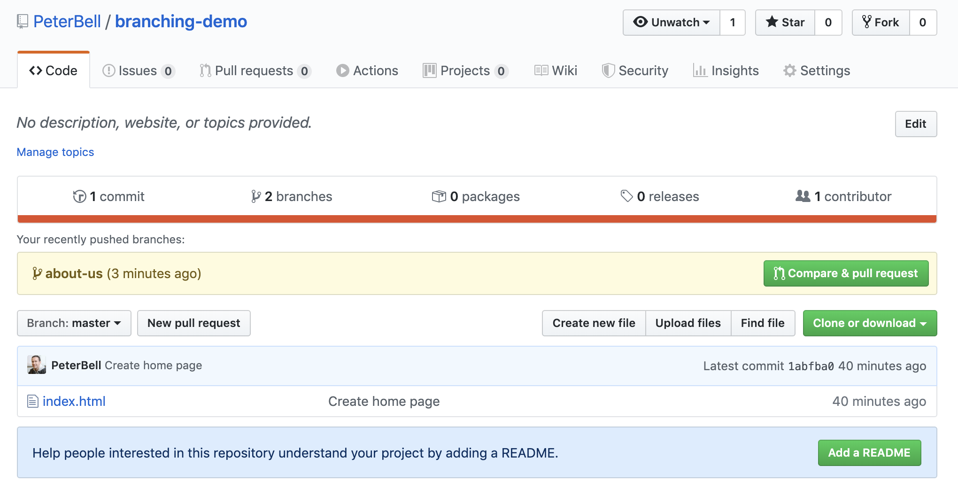Click the releases tag icon
958x497 pixels.
626,196
